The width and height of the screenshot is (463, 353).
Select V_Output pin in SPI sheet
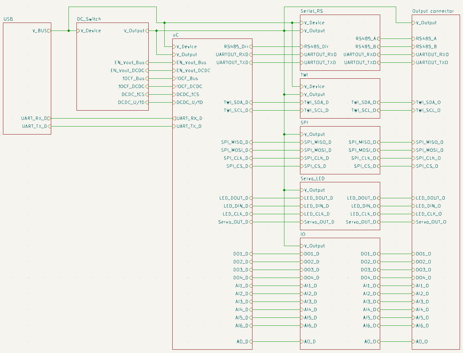click(313, 134)
